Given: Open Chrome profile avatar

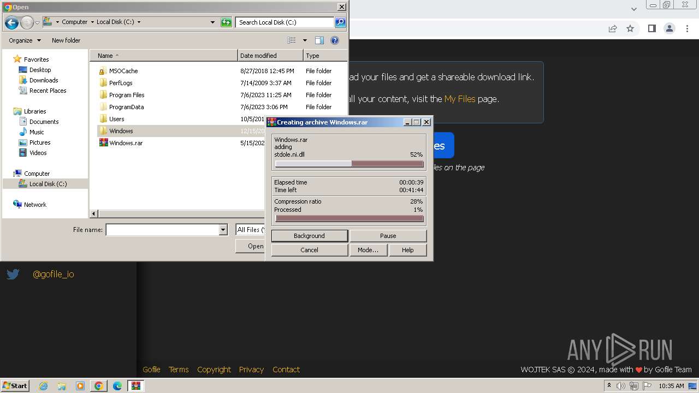Looking at the screenshot, I should pos(670,28).
